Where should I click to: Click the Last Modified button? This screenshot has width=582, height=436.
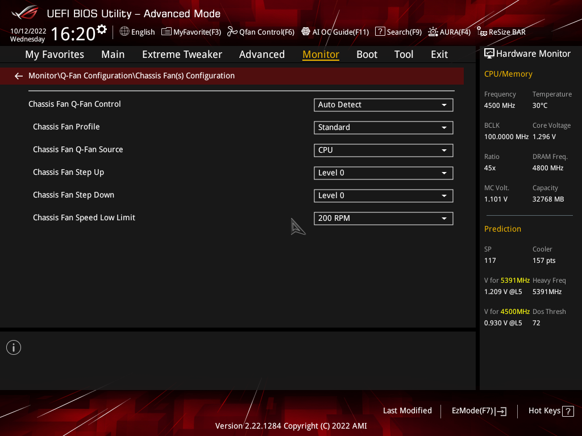pos(408,410)
